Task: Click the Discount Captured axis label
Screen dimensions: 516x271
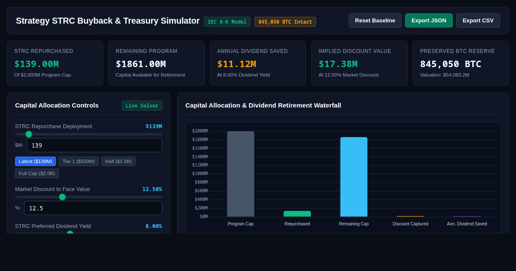Action: (410, 224)
